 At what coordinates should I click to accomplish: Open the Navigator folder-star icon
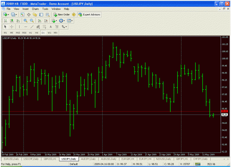(x=35, y=14)
